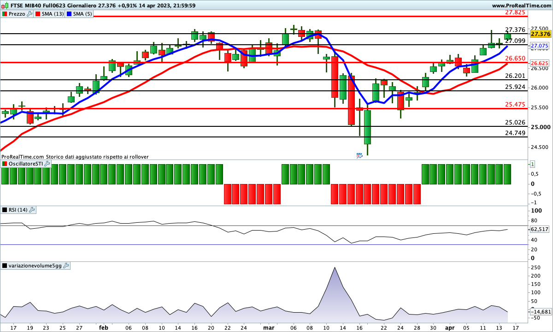
Task: Click the blue 27.075 SMA value tag
Action: pos(540,46)
